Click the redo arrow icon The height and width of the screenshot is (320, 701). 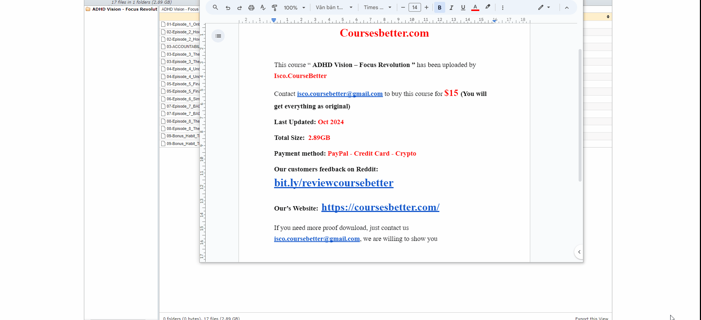(239, 8)
